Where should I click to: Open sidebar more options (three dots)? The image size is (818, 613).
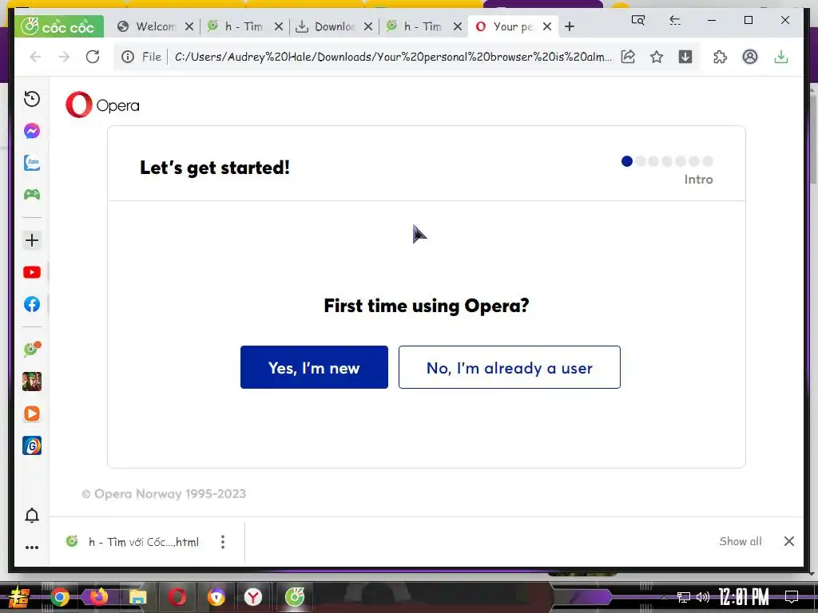[32, 548]
